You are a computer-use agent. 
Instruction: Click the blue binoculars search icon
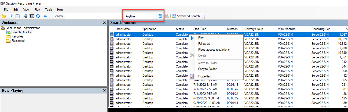click(160, 16)
